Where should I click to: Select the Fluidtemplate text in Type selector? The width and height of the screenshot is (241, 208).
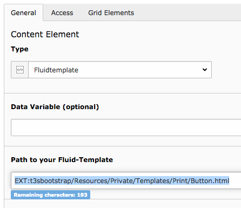point(56,70)
